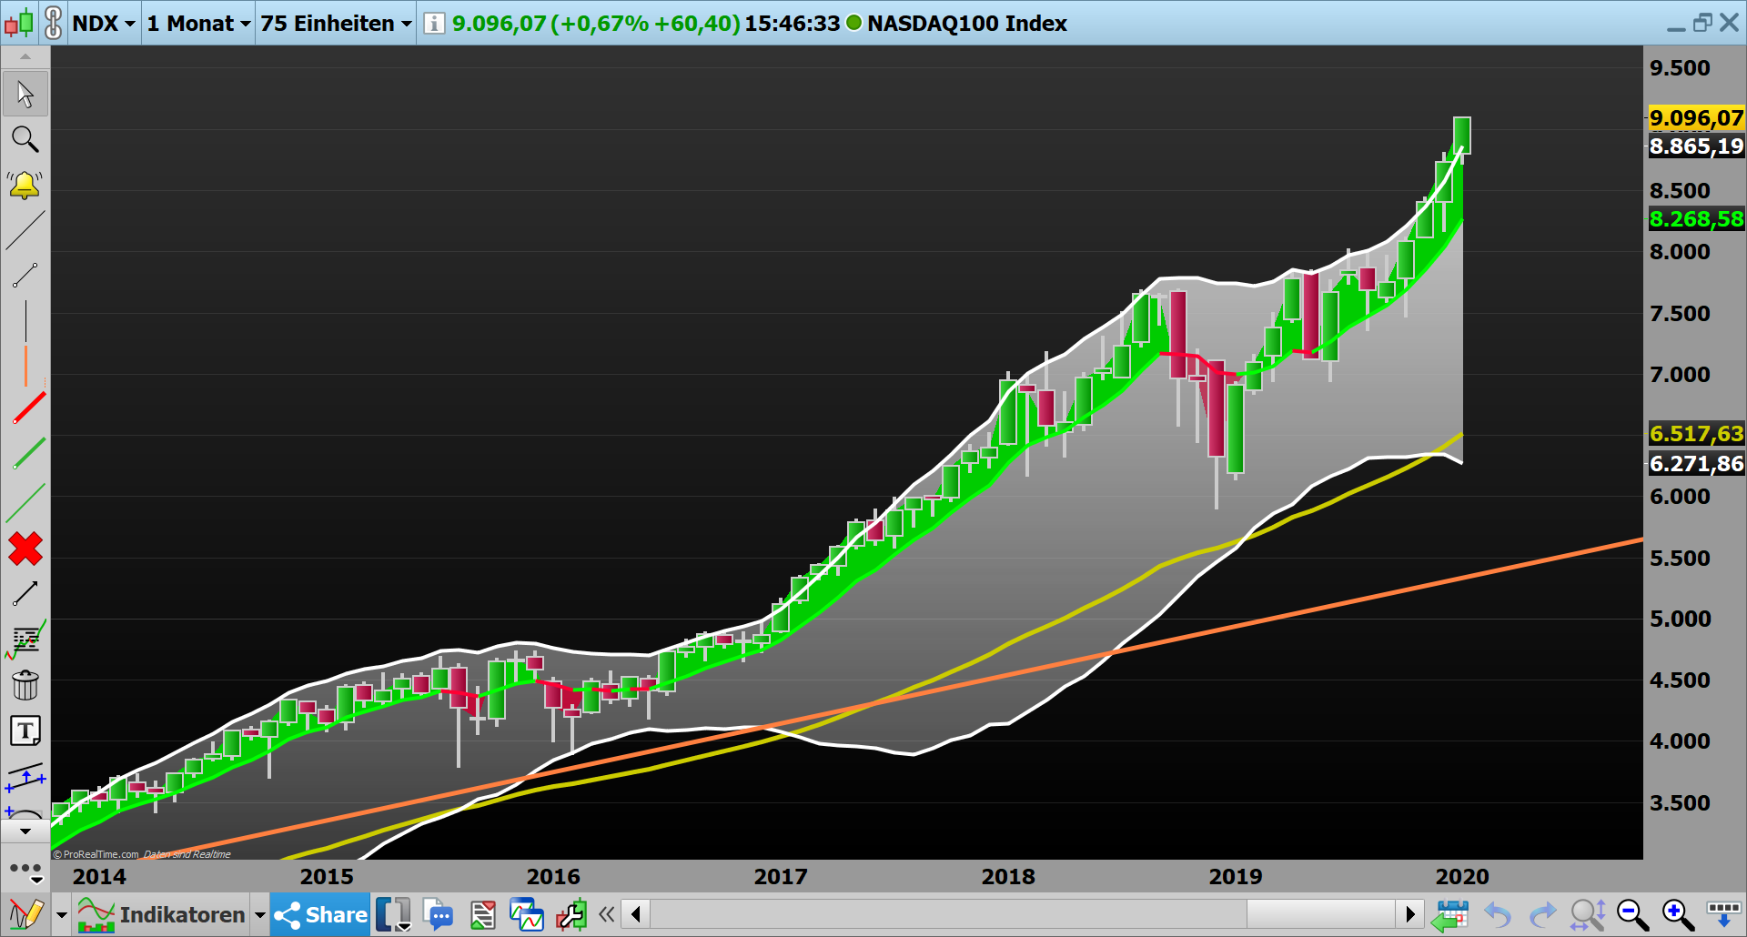Open the chat bubble comment tool
Viewport: 1747px width, 937px height.
coord(439,914)
